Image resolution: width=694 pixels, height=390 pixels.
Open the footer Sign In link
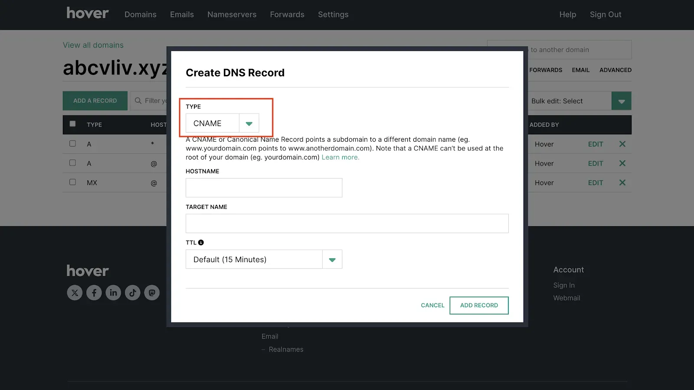564,285
